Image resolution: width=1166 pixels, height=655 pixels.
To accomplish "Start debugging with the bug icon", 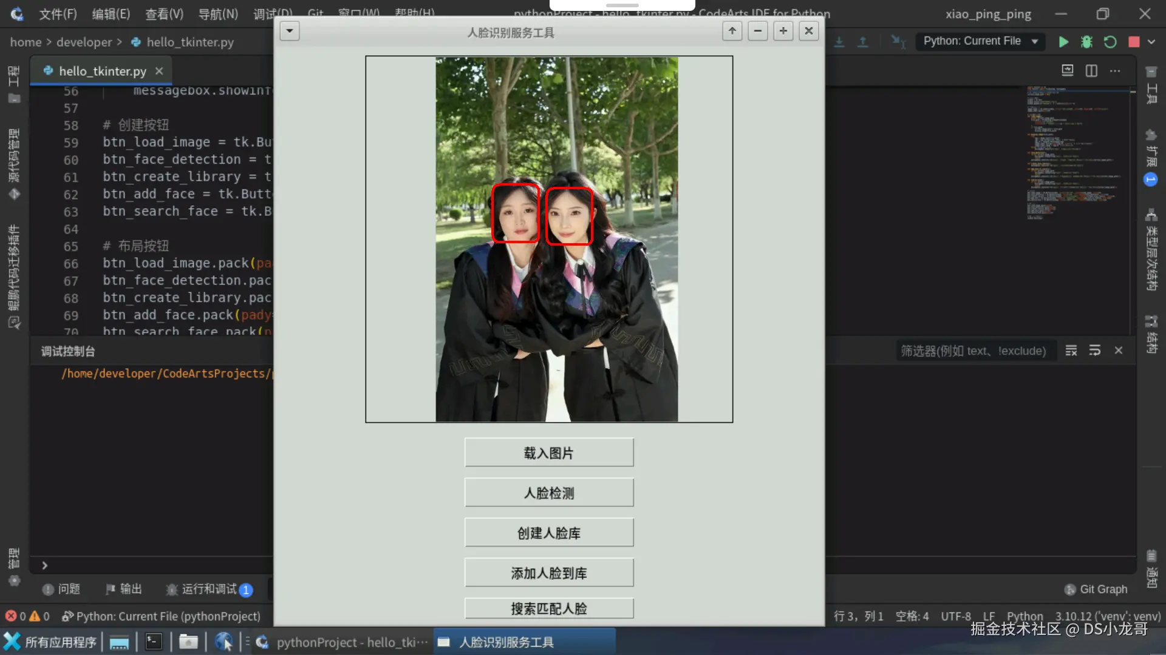I will pyautogui.click(x=1086, y=42).
